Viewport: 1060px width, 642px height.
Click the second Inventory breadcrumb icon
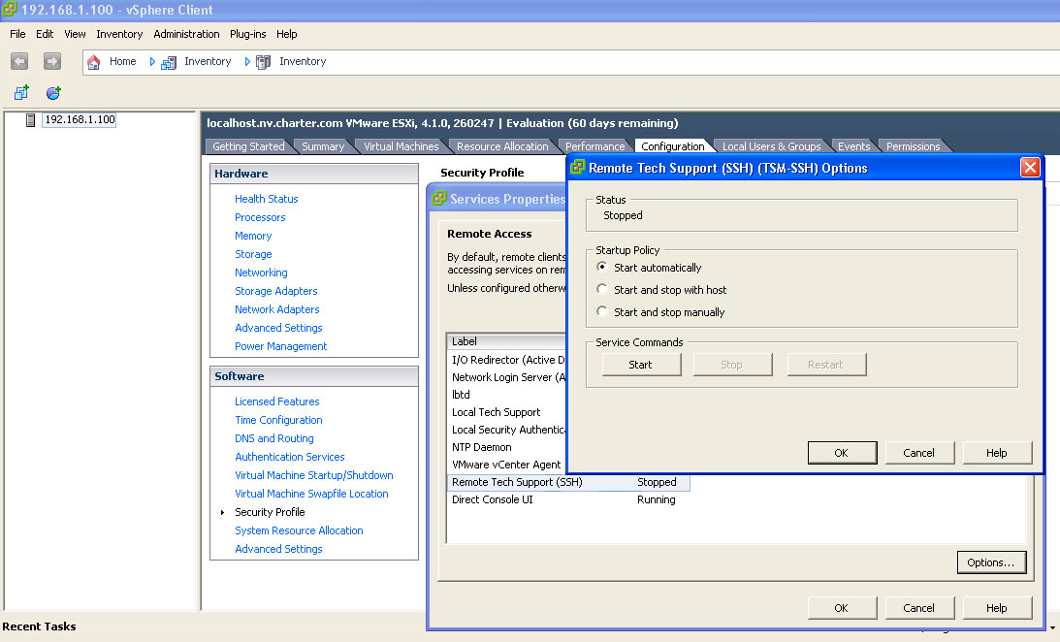[263, 62]
